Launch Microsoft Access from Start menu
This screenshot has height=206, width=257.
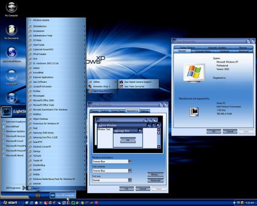pyautogui.click(x=14, y=136)
